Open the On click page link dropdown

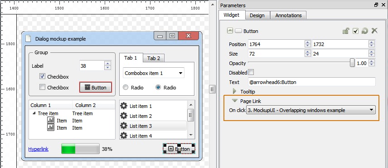pos(311,110)
